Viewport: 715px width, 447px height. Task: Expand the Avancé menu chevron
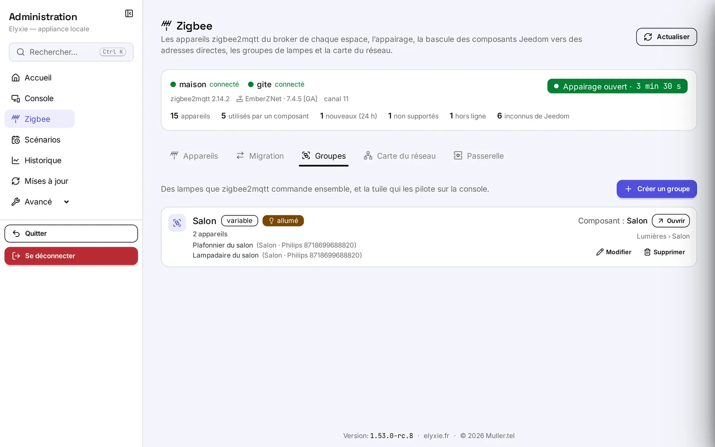(x=67, y=202)
